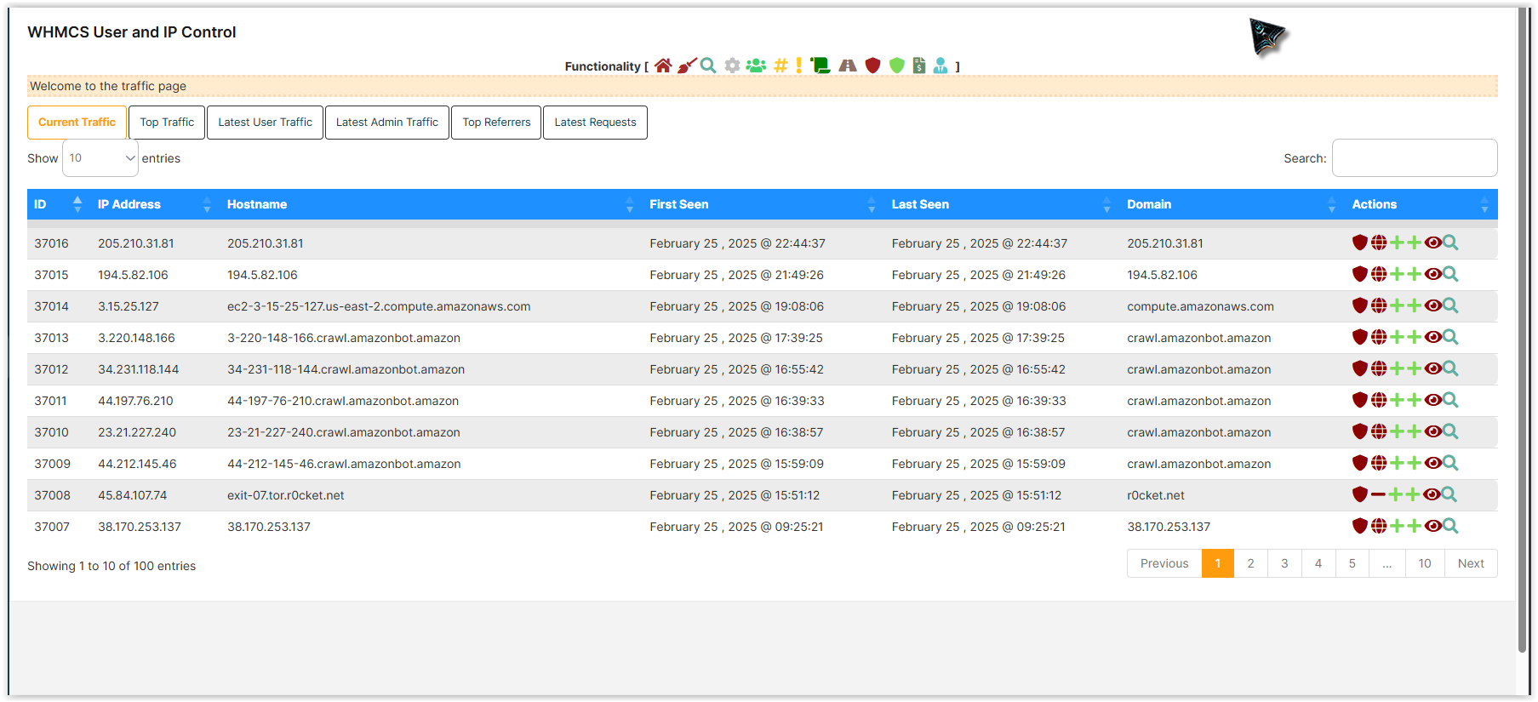Open the Latest Admin Traffic tab
Viewport: 1538px width, 702px height.
tap(387, 123)
